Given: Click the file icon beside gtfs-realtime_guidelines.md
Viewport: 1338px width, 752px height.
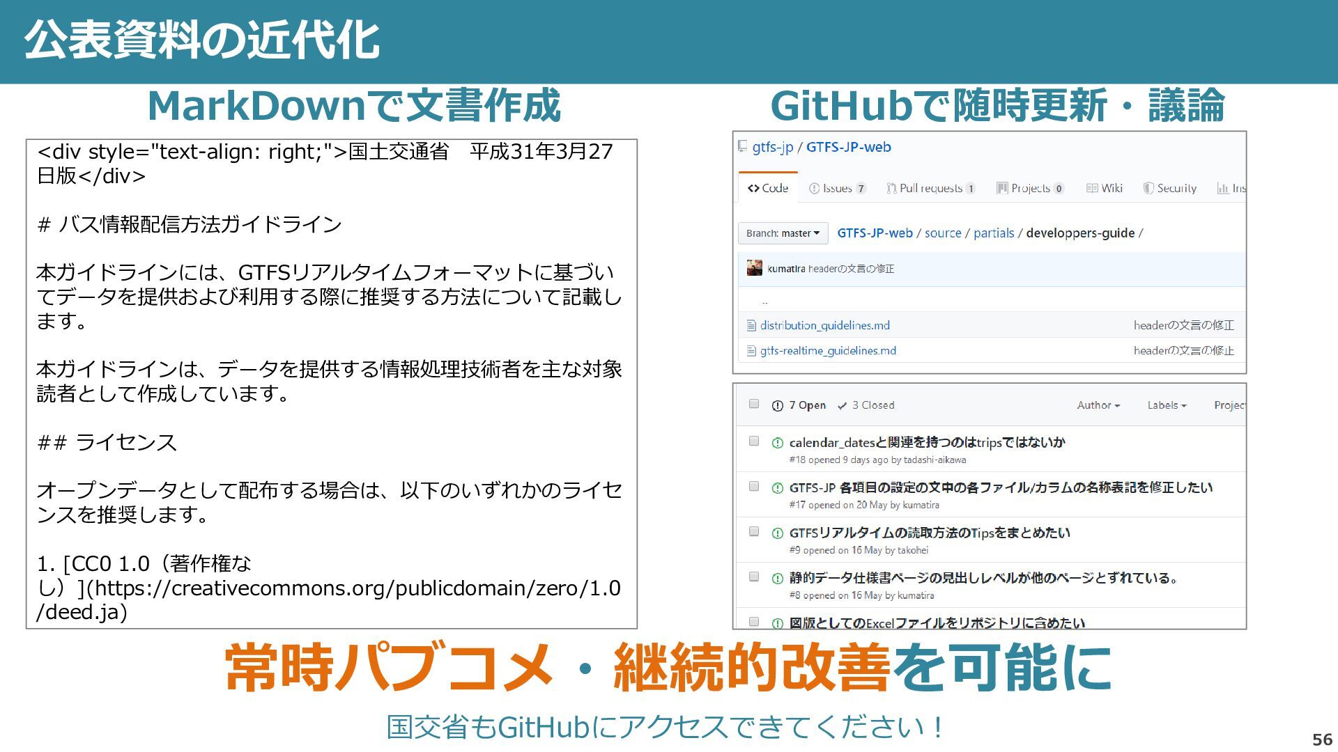Looking at the screenshot, I should click(751, 351).
